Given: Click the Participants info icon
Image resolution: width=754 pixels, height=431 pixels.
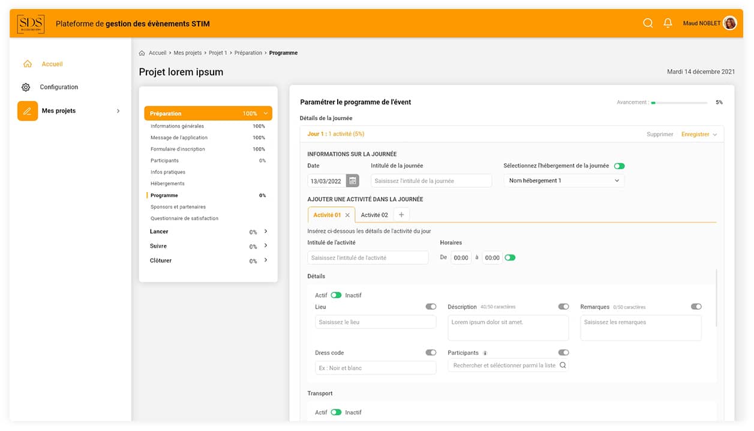Looking at the screenshot, I should point(485,353).
